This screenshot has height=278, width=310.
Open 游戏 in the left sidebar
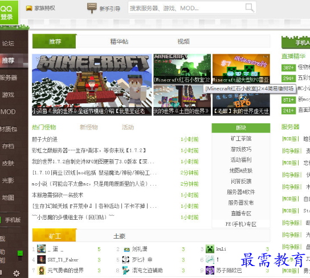coord(8,95)
